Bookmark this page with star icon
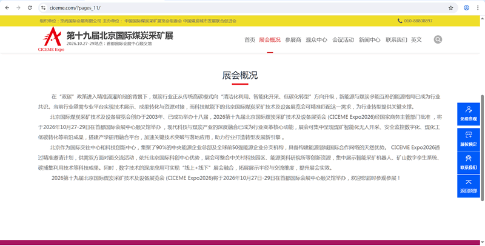 [450, 8]
